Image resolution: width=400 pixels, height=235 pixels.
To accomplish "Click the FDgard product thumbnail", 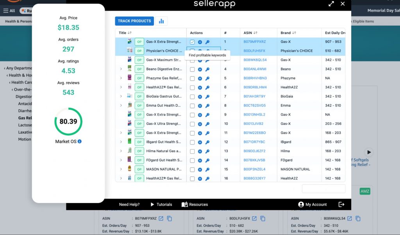I will click(130, 160).
